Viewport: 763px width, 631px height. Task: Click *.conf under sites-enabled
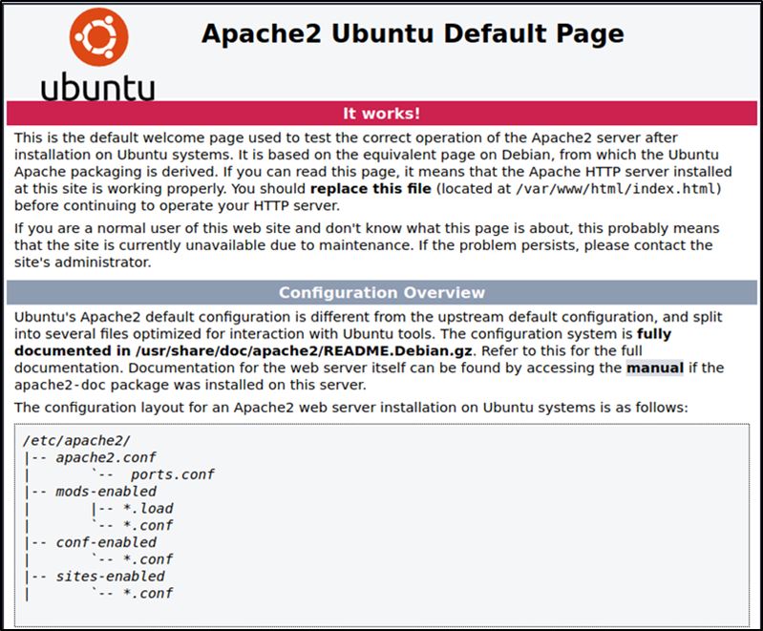pos(148,594)
